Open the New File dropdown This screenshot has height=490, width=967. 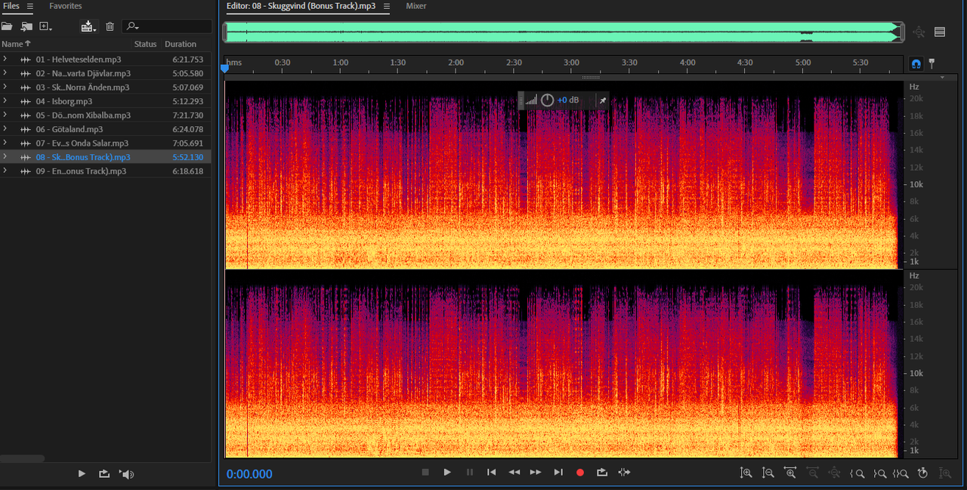click(45, 26)
